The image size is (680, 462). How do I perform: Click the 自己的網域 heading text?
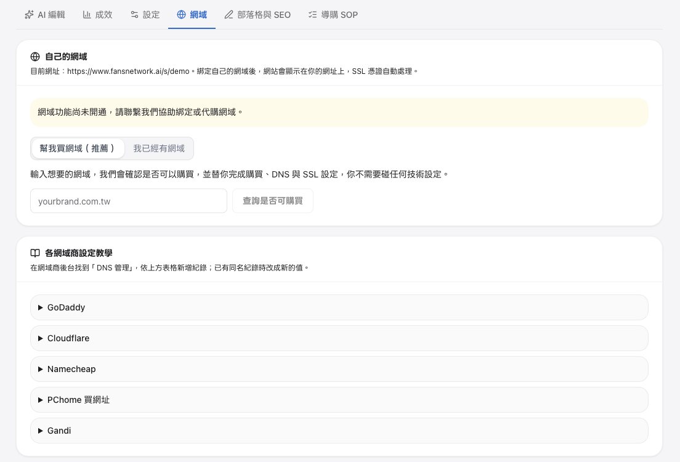[x=66, y=57]
